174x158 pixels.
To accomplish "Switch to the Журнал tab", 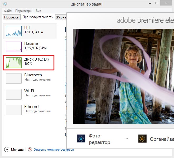I will [61, 17].
